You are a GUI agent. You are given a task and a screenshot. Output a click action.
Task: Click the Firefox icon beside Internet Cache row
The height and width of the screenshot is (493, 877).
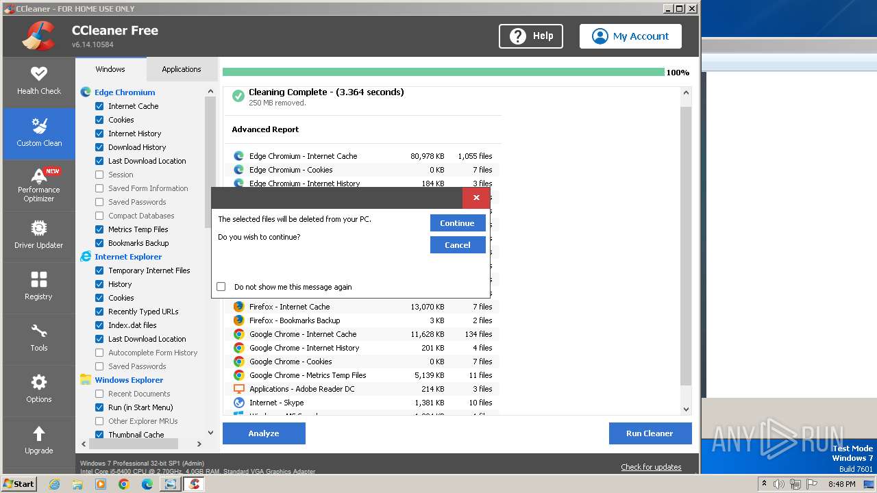238,307
